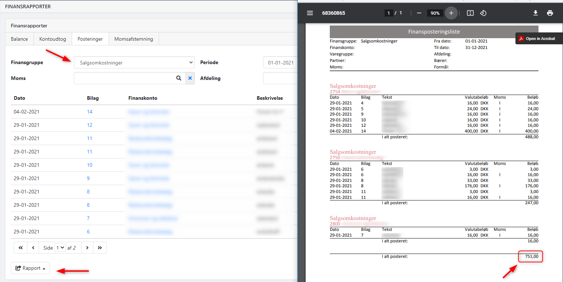Image resolution: width=563 pixels, height=282 pixels.
Task: Print the Finansposteringsliste PDF
Action: point(550,13)
